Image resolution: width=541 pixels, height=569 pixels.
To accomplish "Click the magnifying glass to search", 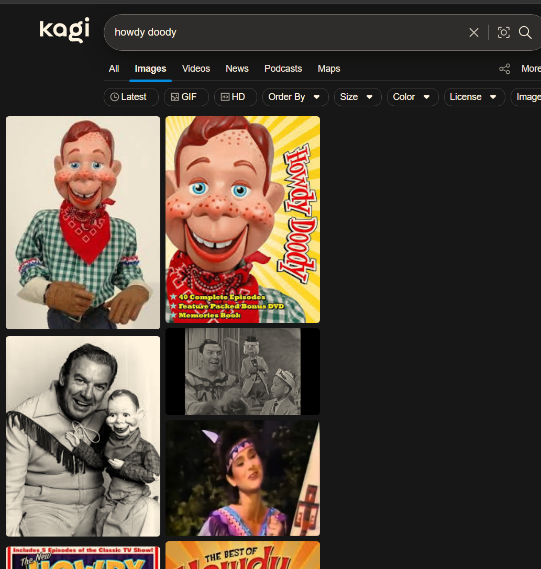I will pos(525,32).
